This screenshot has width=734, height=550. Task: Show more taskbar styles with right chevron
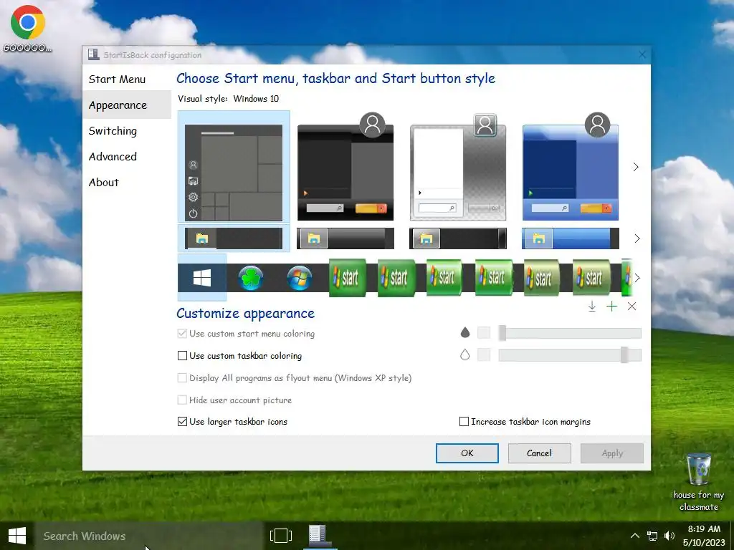point(637,238)
